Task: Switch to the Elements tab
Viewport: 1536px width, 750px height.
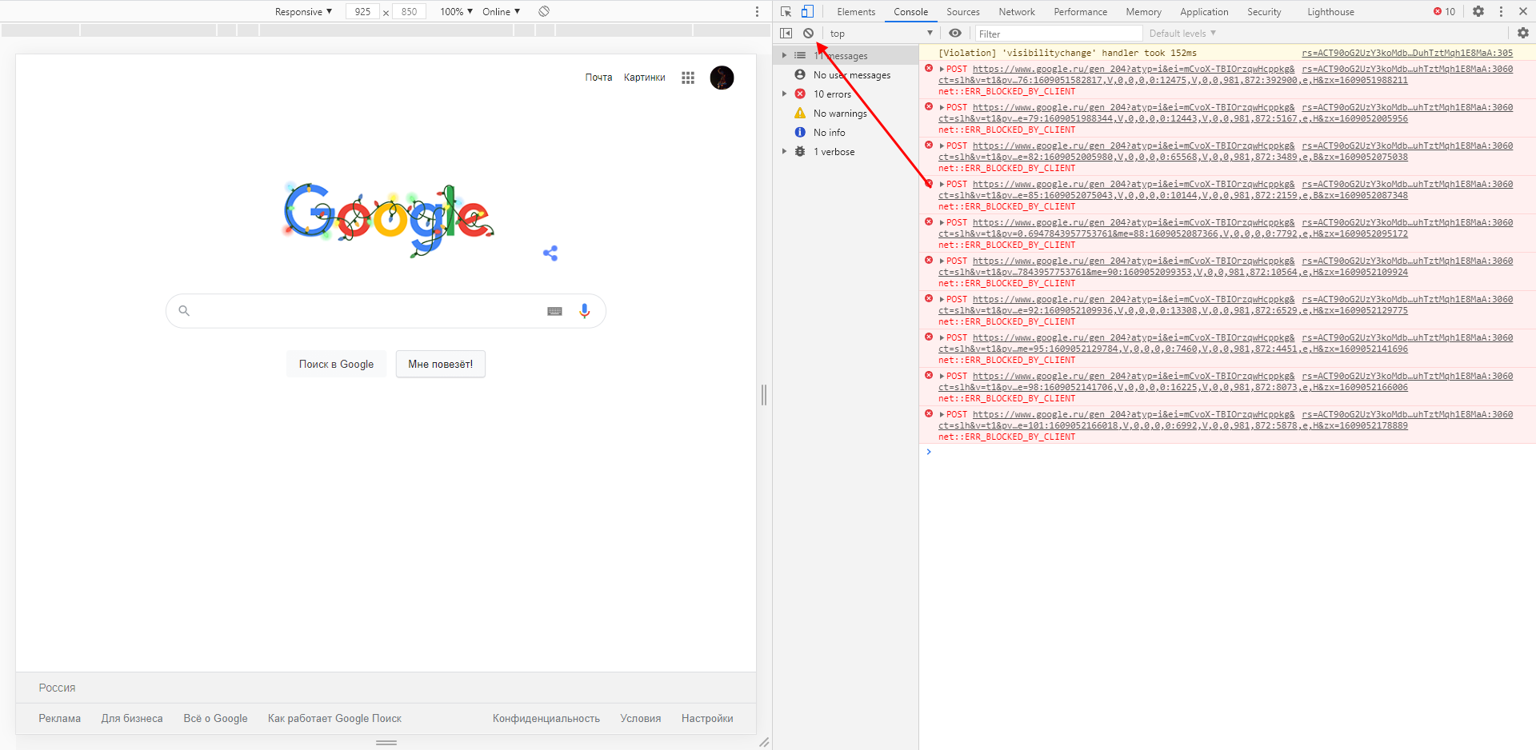Action: pos(856,12)
